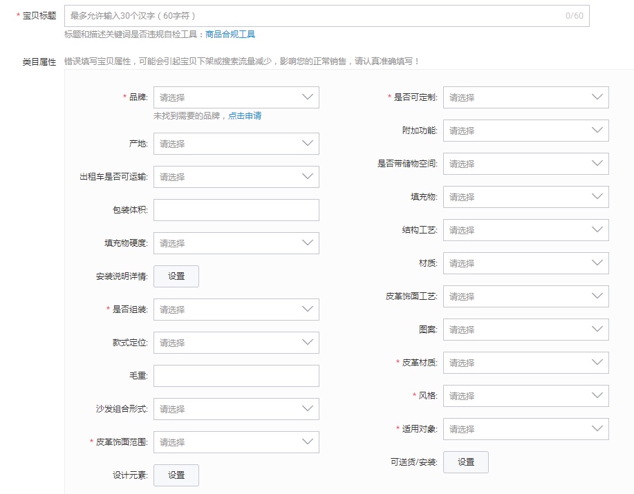Click 设置 for 设计元素
Screen dimensions: 634x494
click(176, 475)
